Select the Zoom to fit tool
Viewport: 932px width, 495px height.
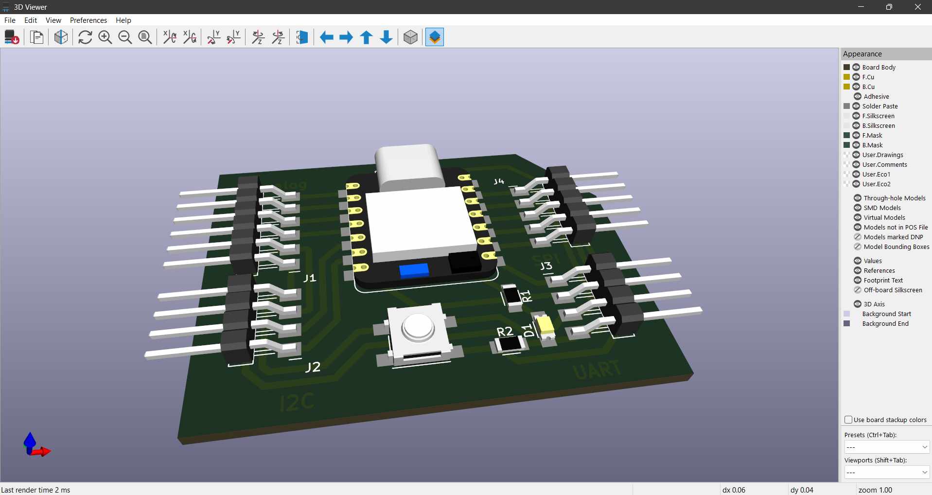pos(145,37)
